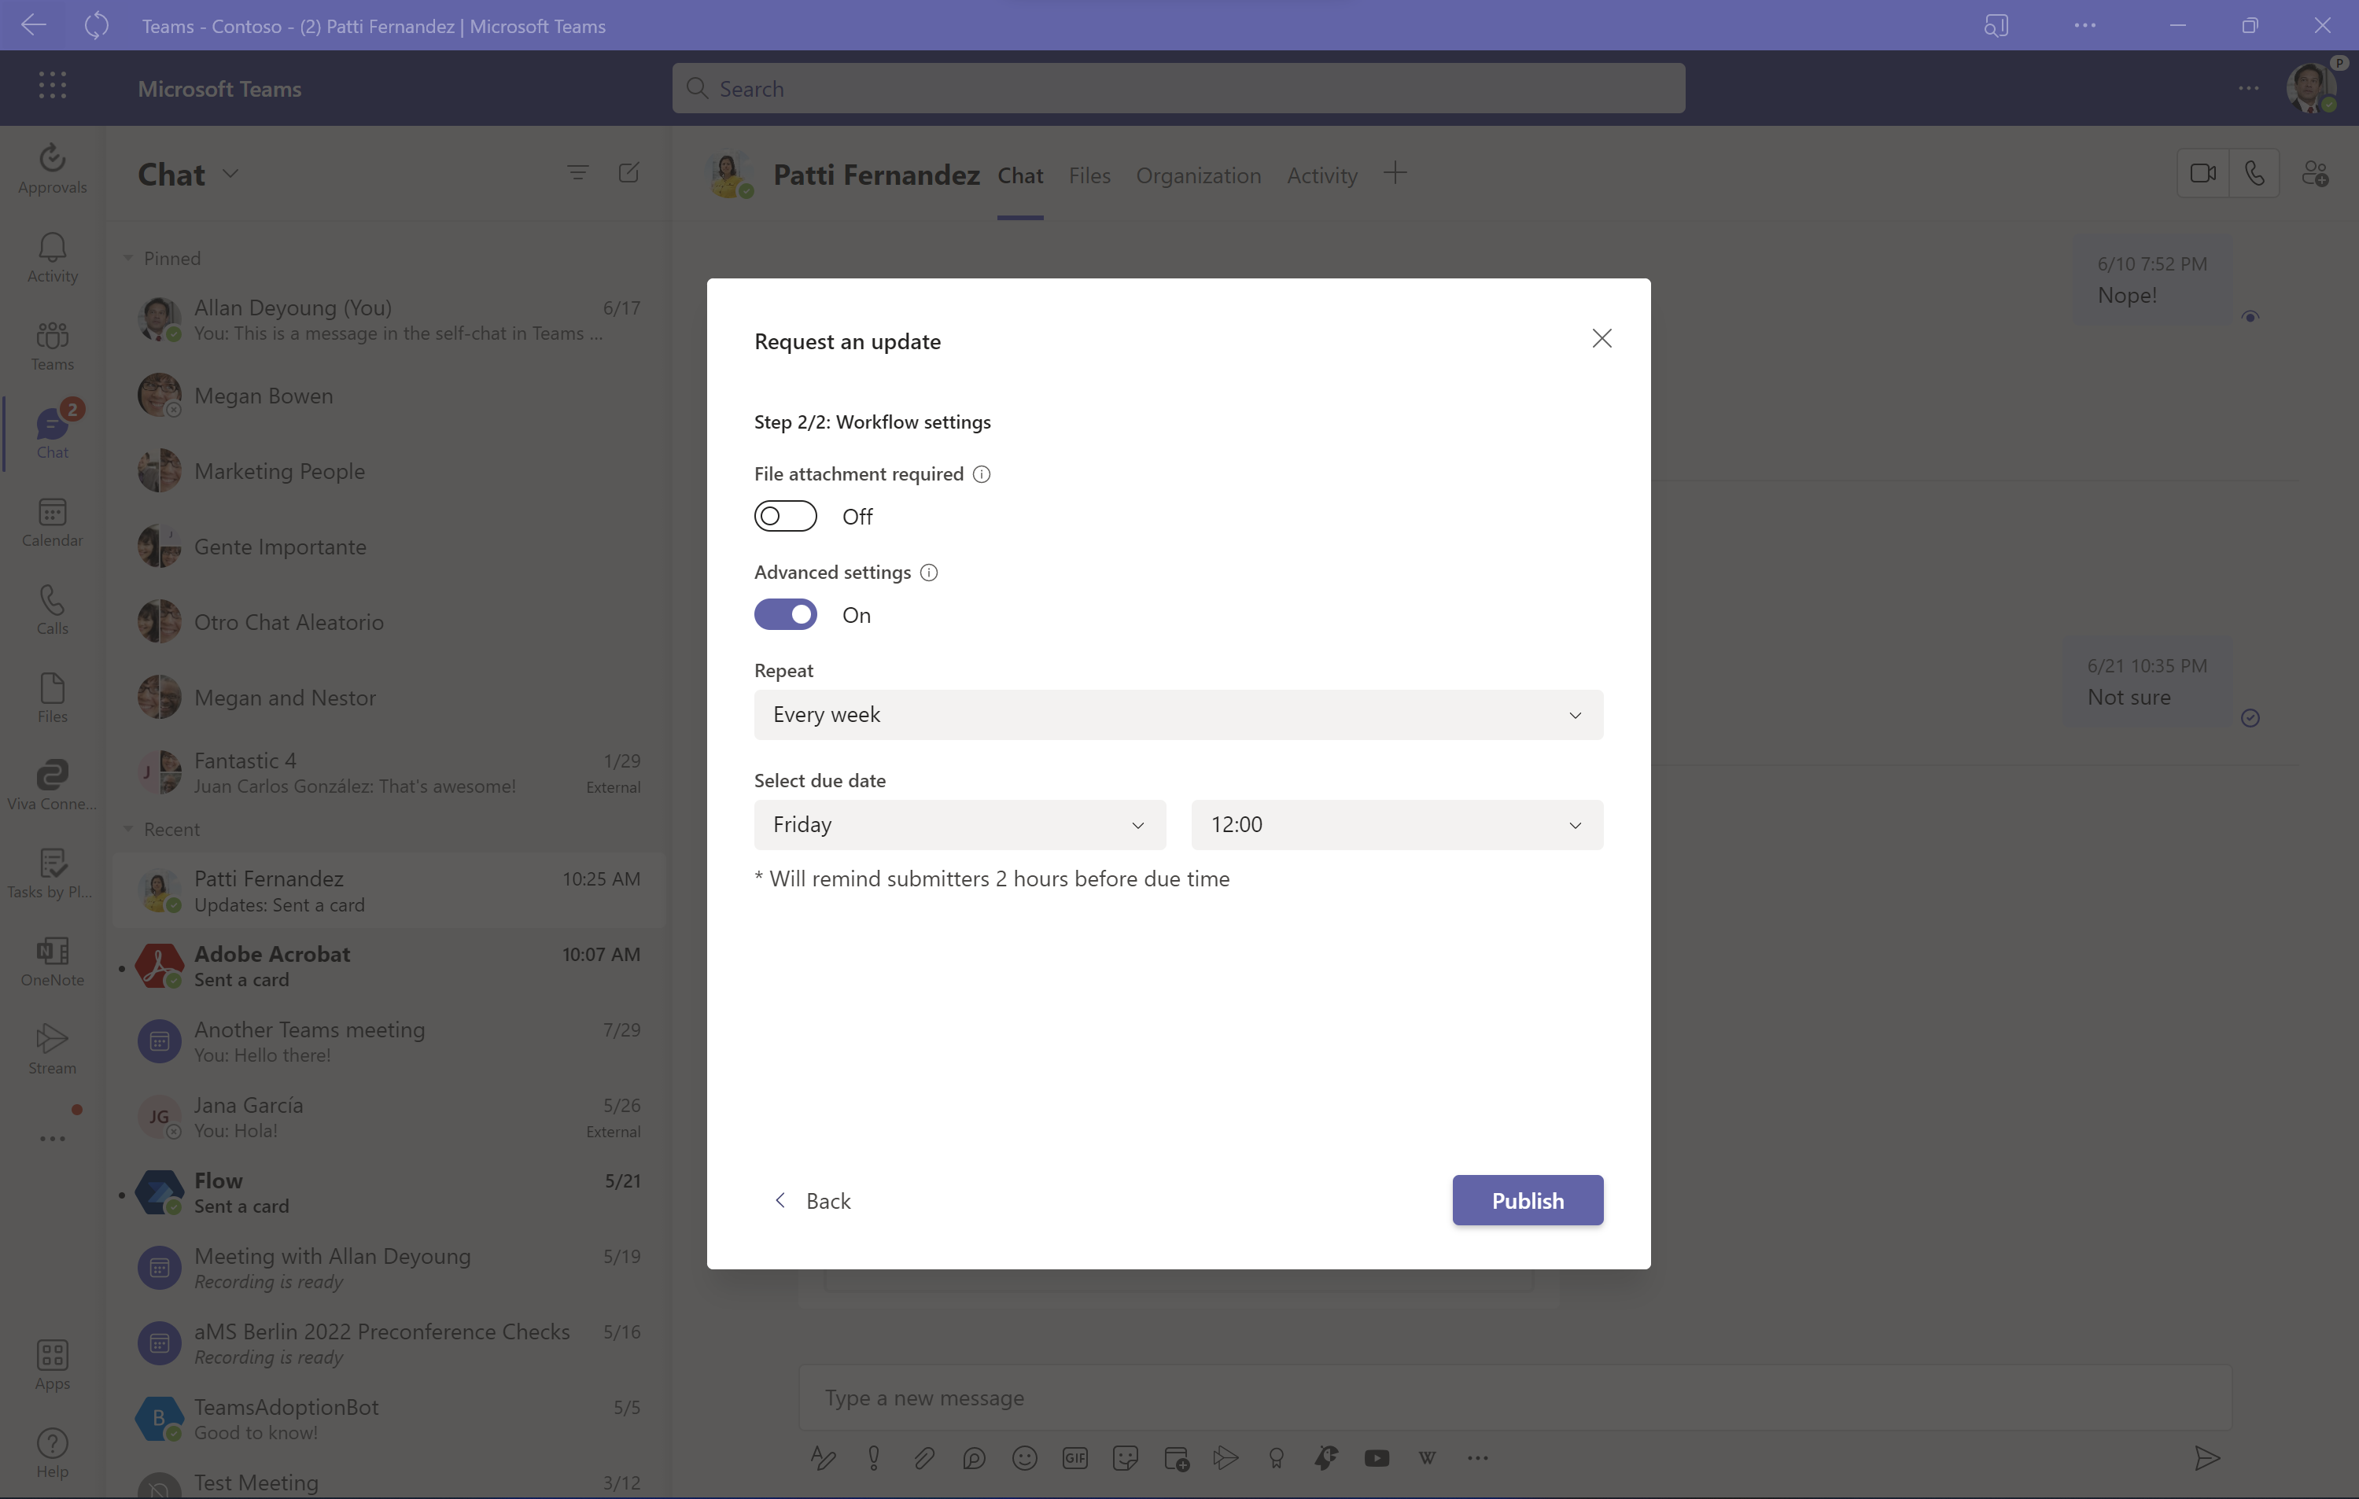Select the Chat tab in conversation
This screenshot has height=1499, width=2359.
pos(1019,175)
